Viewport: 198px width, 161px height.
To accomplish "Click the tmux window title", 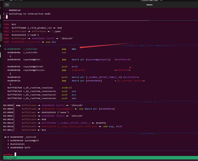I will [150, 5].
